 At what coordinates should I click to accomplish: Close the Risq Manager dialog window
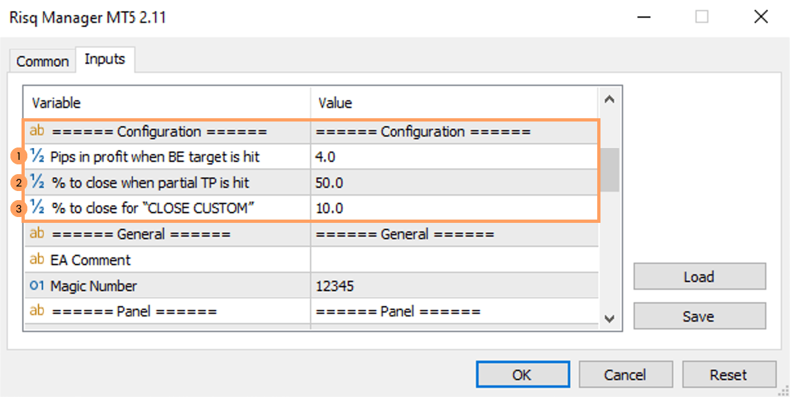(x=761, y=17)
